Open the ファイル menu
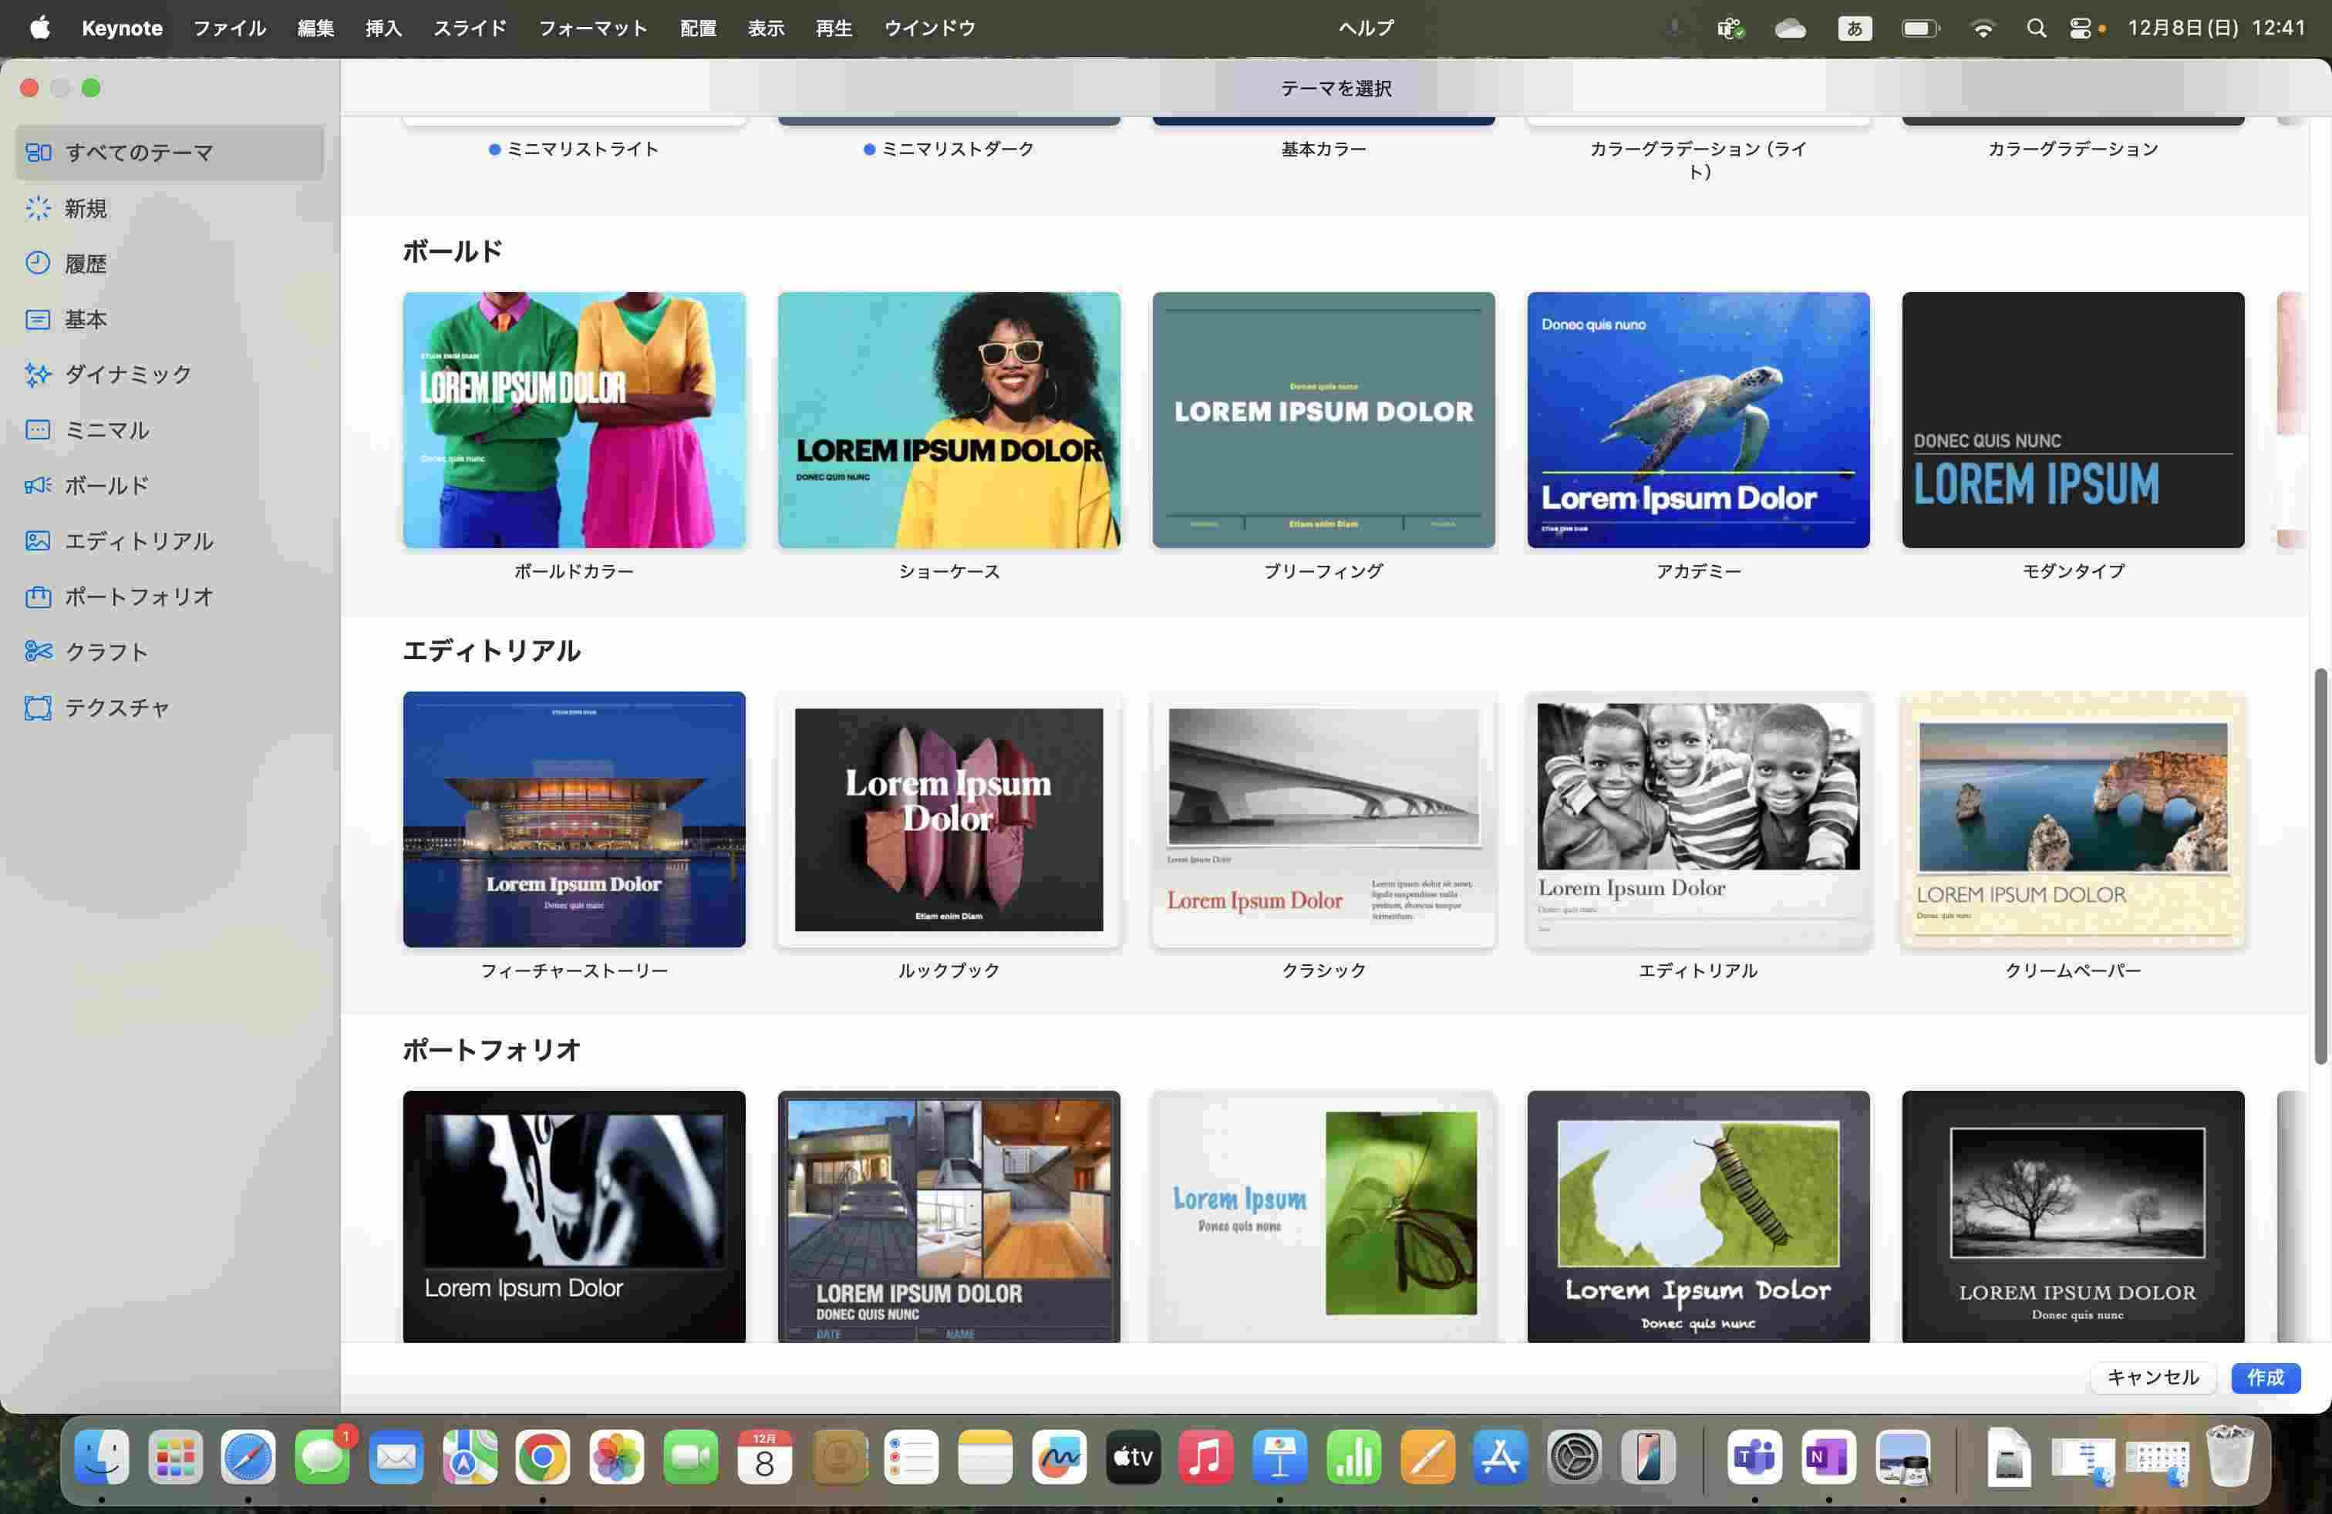The height and width of the screenshot is (1514, 2332). coord(229,29)
